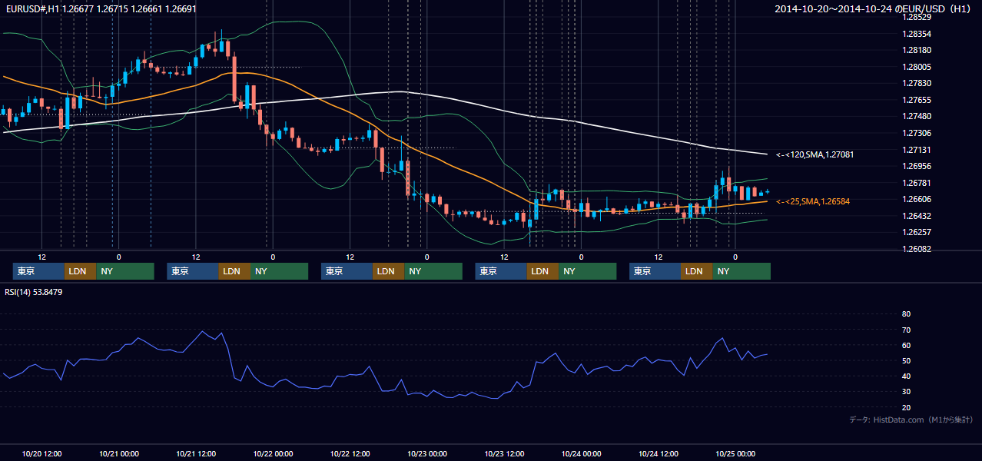This screenshot has width=982, height=461.
Task: Select the RSI(14) 53.8479 indicator label
Action: pos(34,292)
